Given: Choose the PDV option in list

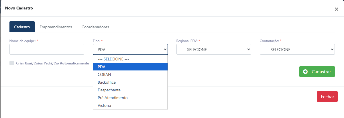Looking at the screenshot, I should [x=130, y=66].
